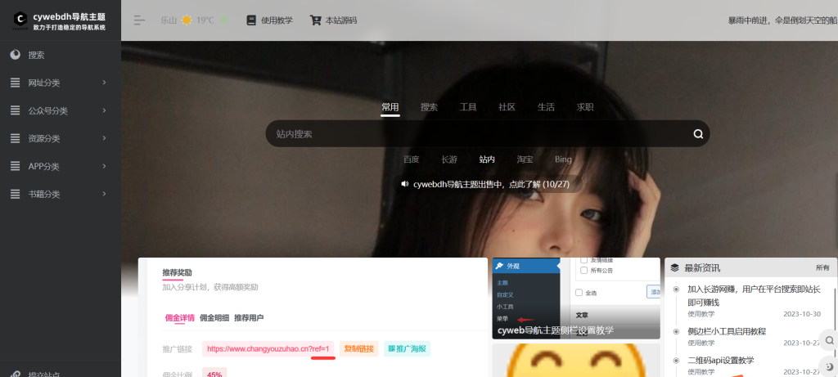Click the 2023-10-30 news date
Image resolution: width=838 pixels, height=377 pixels.
coord(802,313)
